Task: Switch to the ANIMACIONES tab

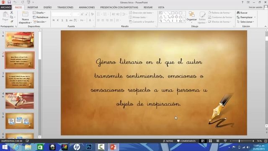Action: [87, 8]
